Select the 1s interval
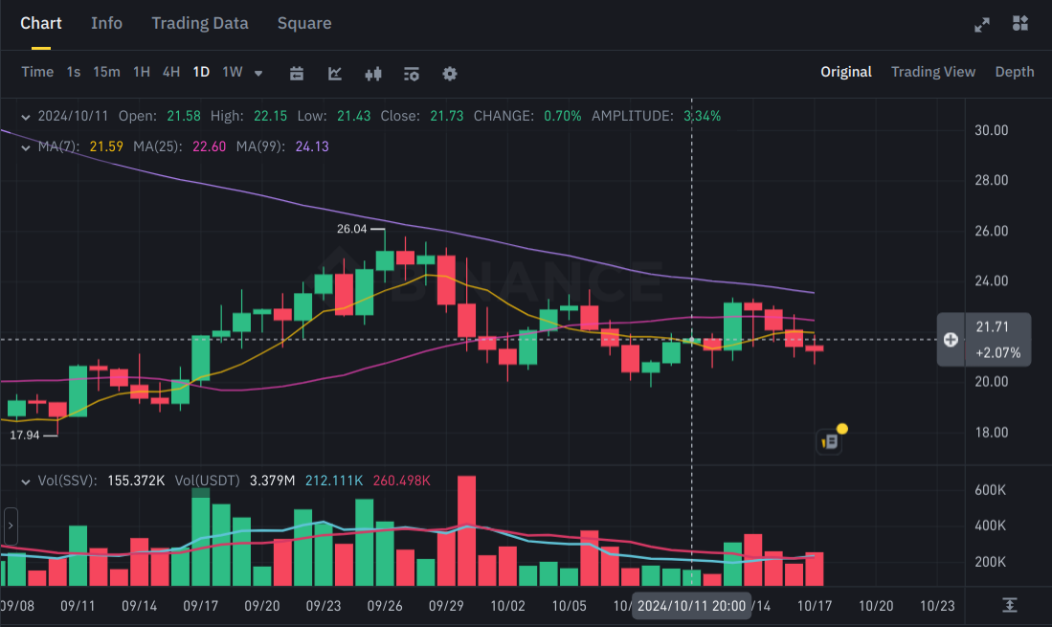Viewport: 1052px width, 627px height. [74, 72]
